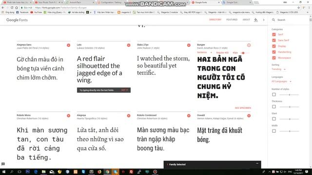The height and width of the screenshot is (175, 312).
Task: Open FileZilla icon in the taskbar
Action: 131,172
